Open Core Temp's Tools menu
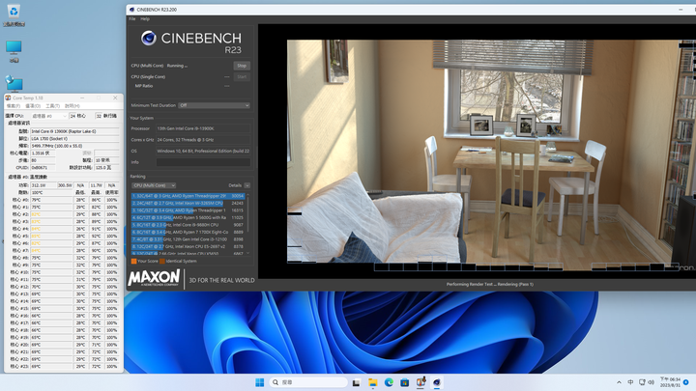This screenshot has width=696, height=391. (x=52, y=106)
